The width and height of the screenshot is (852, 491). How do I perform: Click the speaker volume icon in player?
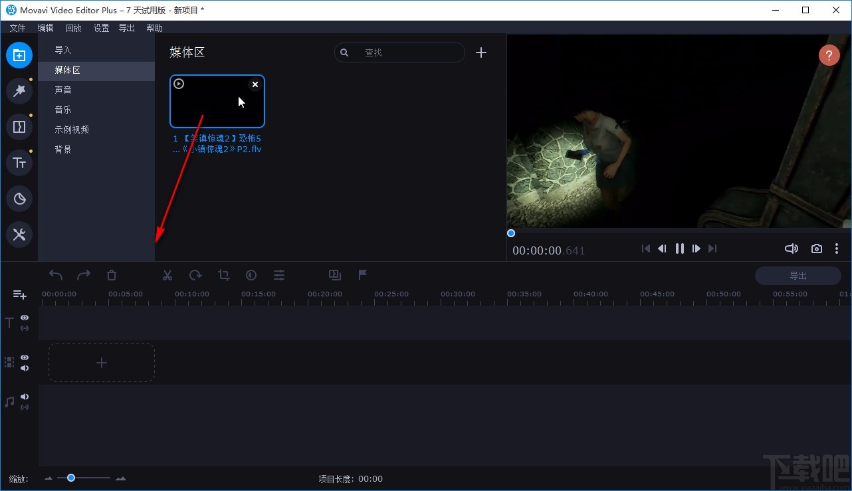pos(792,248)
